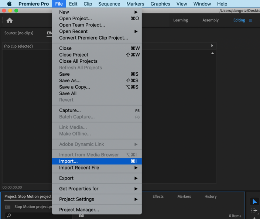
Task: Open the History panel tab
Action: [210, 196]
